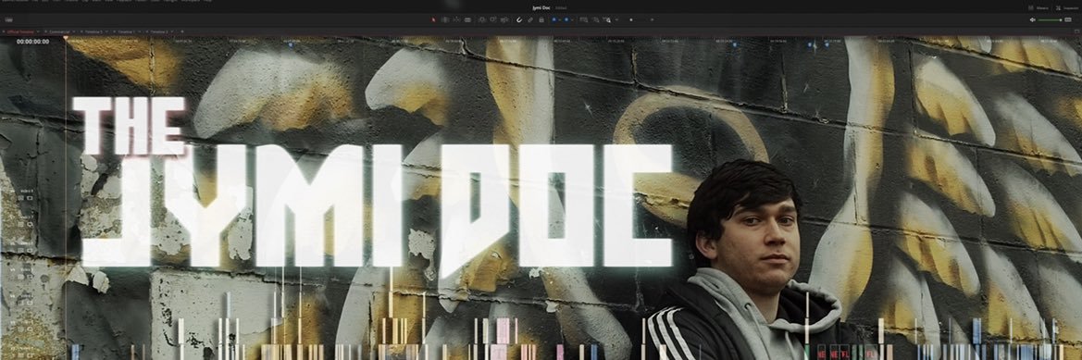Select the Trim edit mode tool

coord(445,19)
